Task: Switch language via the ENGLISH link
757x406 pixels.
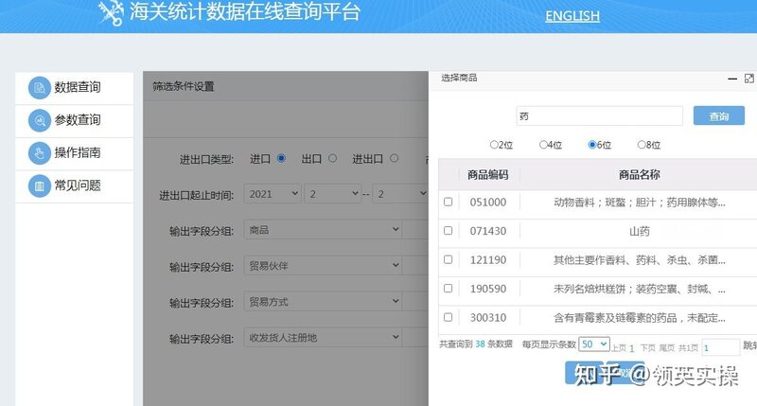Action: click(572, 15)
